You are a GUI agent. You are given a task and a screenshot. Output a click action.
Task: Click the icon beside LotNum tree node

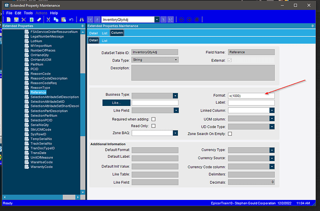pos(26,41)
